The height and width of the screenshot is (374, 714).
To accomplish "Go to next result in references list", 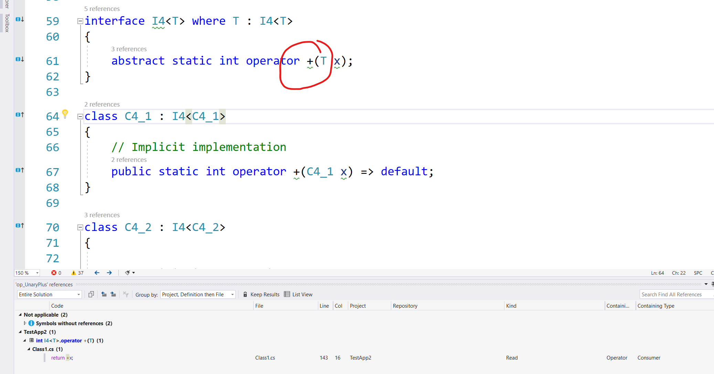I will click(113, 294).
